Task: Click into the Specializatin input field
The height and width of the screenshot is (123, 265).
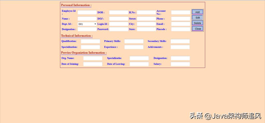Action: coord(139,58)
